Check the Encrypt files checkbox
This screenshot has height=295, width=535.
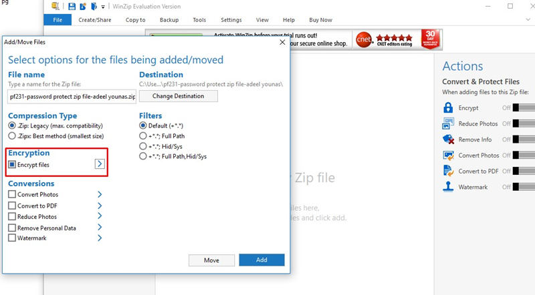[x=12, y=164]
